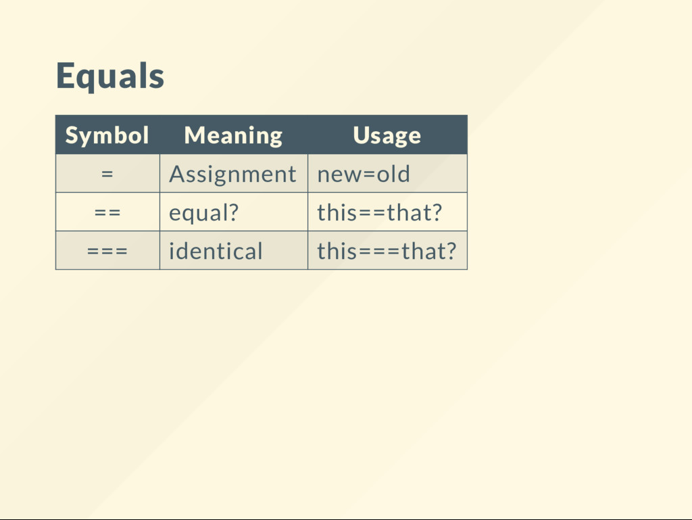Click the 'this===that?' usage cell
The width and height of the screenshot is (692, 520).
pos(387,250)
